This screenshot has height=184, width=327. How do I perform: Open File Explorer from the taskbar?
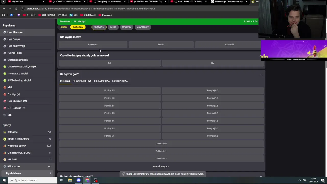pyautogui.click(x=70, y=180)
